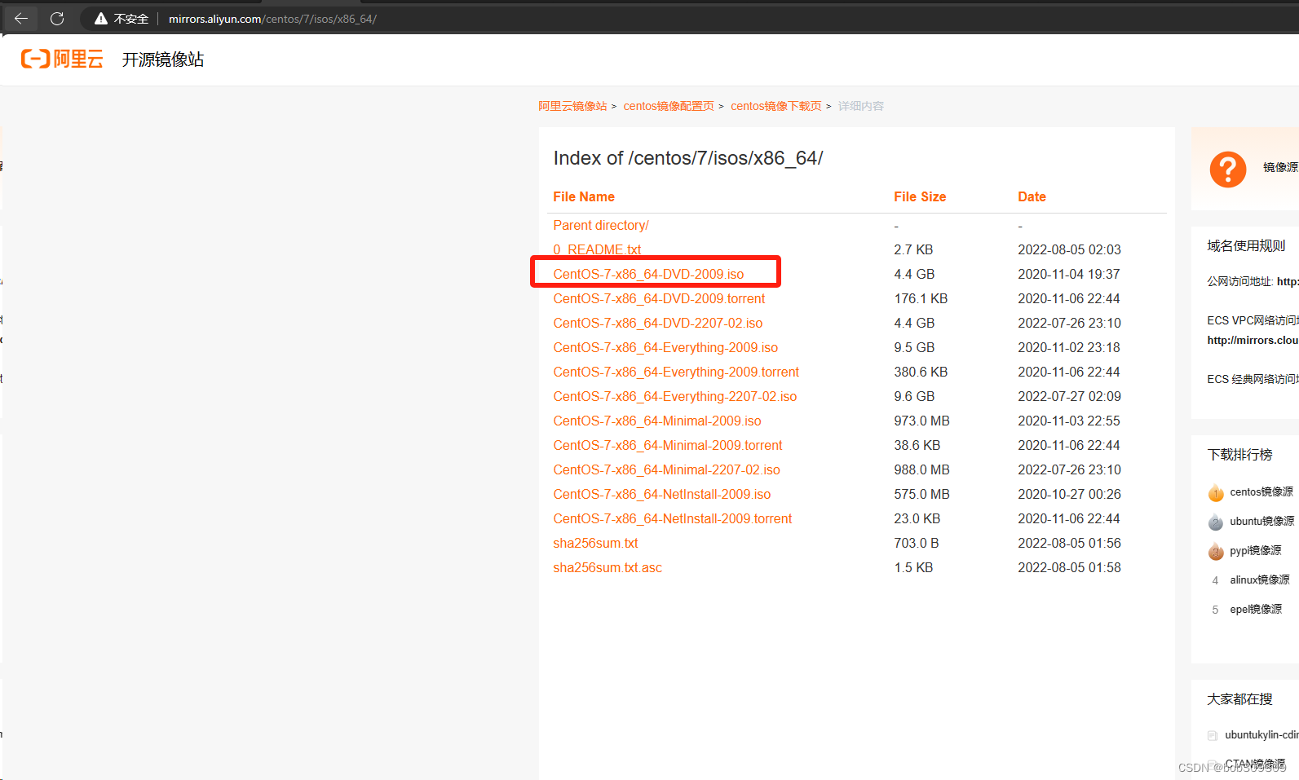
Task: Click the 详细内容 breadcrumb text
Action: [x=861, y=106]
